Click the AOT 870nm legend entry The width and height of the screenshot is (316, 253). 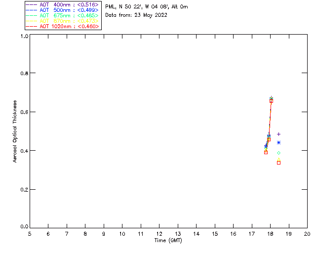[x=62, y=21]
